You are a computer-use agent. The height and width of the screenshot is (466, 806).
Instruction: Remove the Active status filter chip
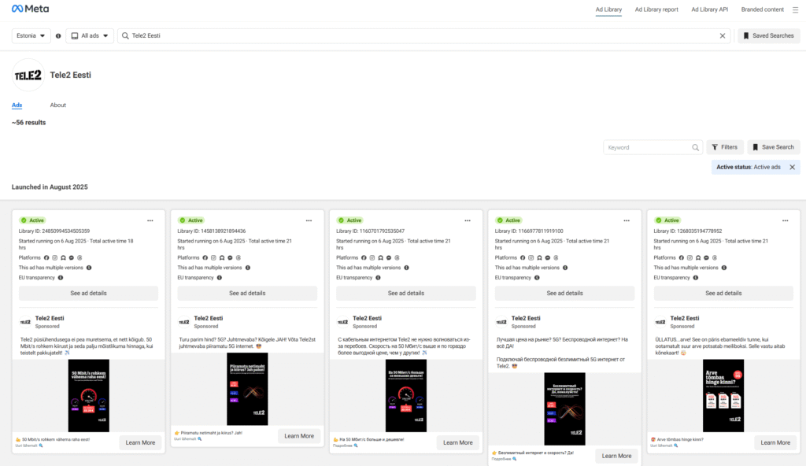coord(792,167)
